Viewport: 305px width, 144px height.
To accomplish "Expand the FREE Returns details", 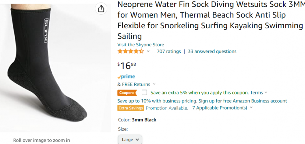I will pyautogui.click(x=154, y=84).
